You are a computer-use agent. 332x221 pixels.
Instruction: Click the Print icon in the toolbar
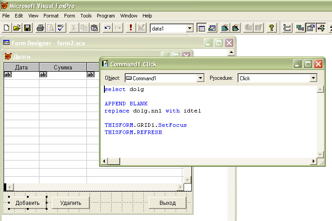click(40, 28)
